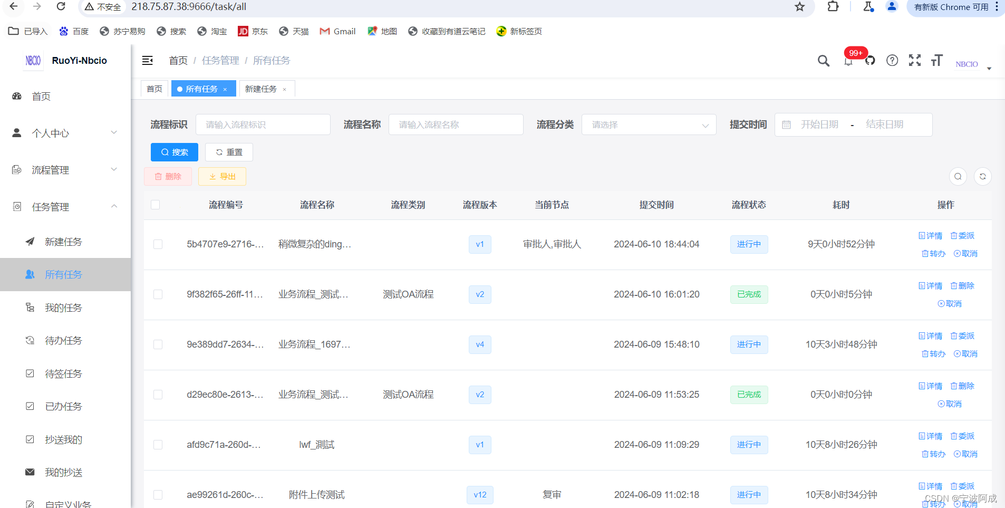Click the 有新版 Chrome 可用 update button
Viewport: 1005px width, 508px height.
(955, 7)
